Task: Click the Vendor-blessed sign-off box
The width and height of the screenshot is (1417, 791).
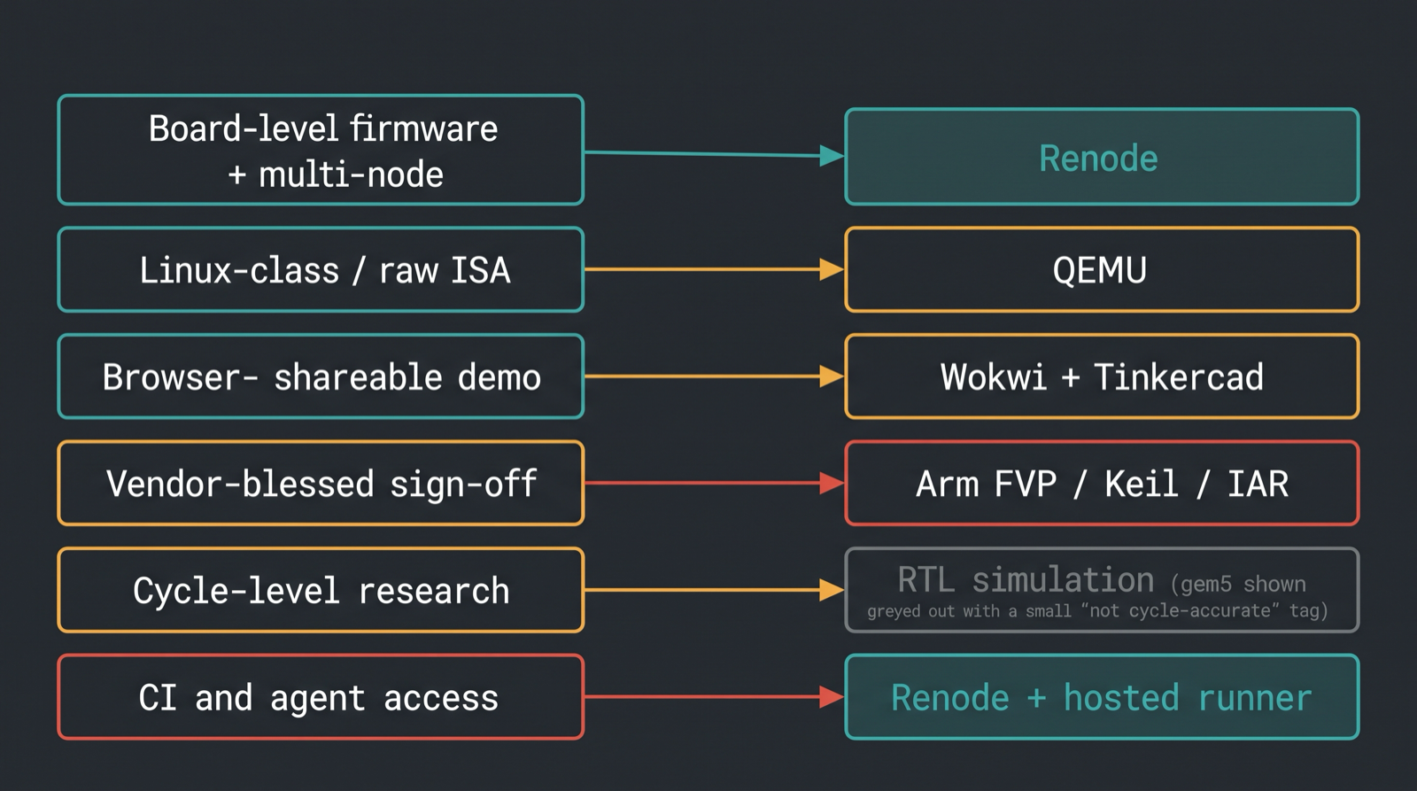Action: pos(321,483)
